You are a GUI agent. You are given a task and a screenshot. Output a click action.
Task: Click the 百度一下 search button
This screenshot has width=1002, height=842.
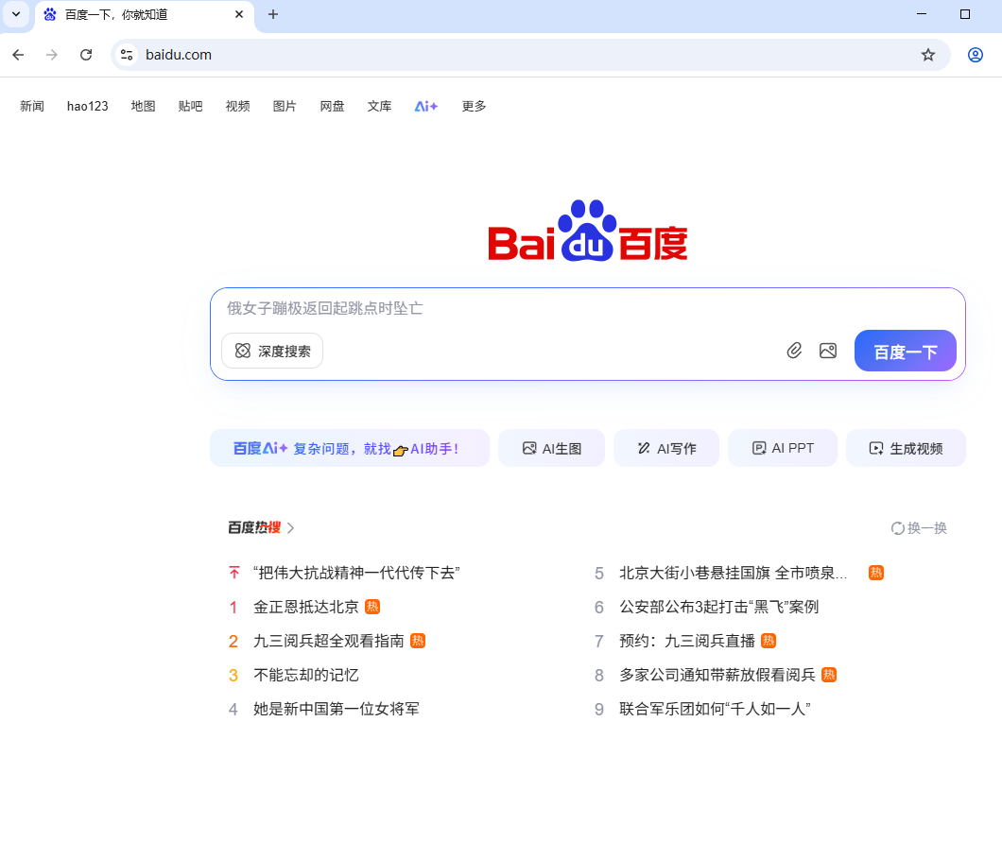point(906,351)
